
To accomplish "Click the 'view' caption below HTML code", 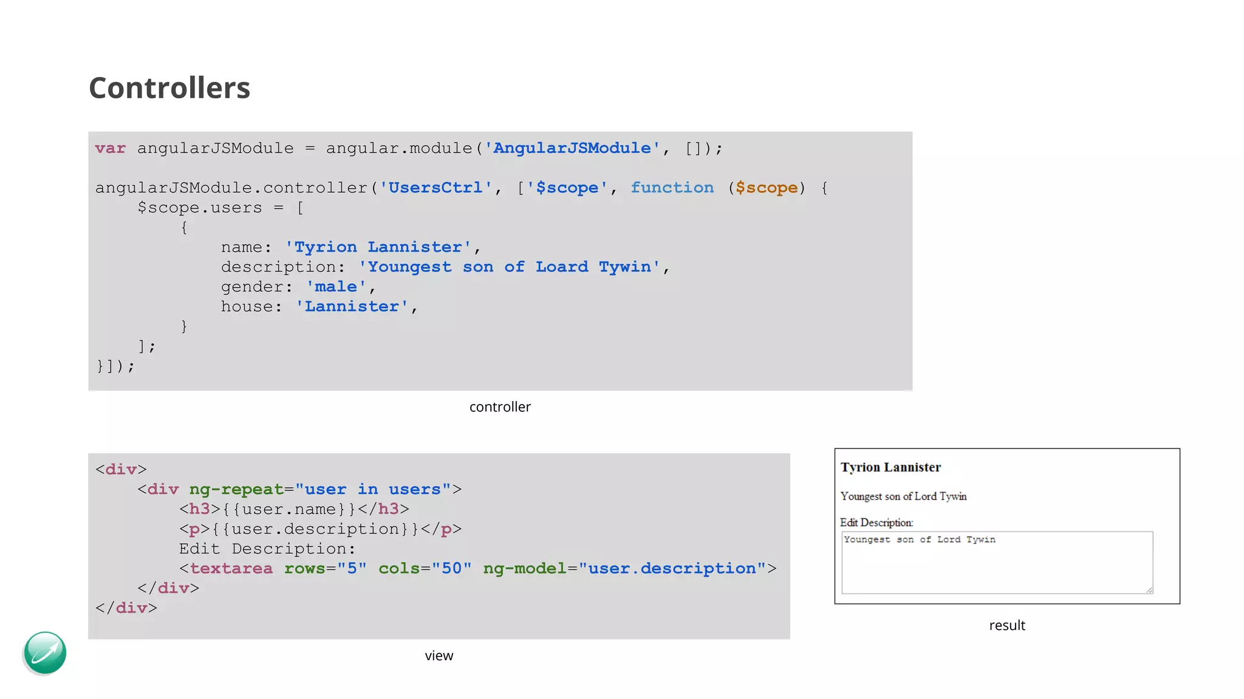I will [x=439, y=656].
